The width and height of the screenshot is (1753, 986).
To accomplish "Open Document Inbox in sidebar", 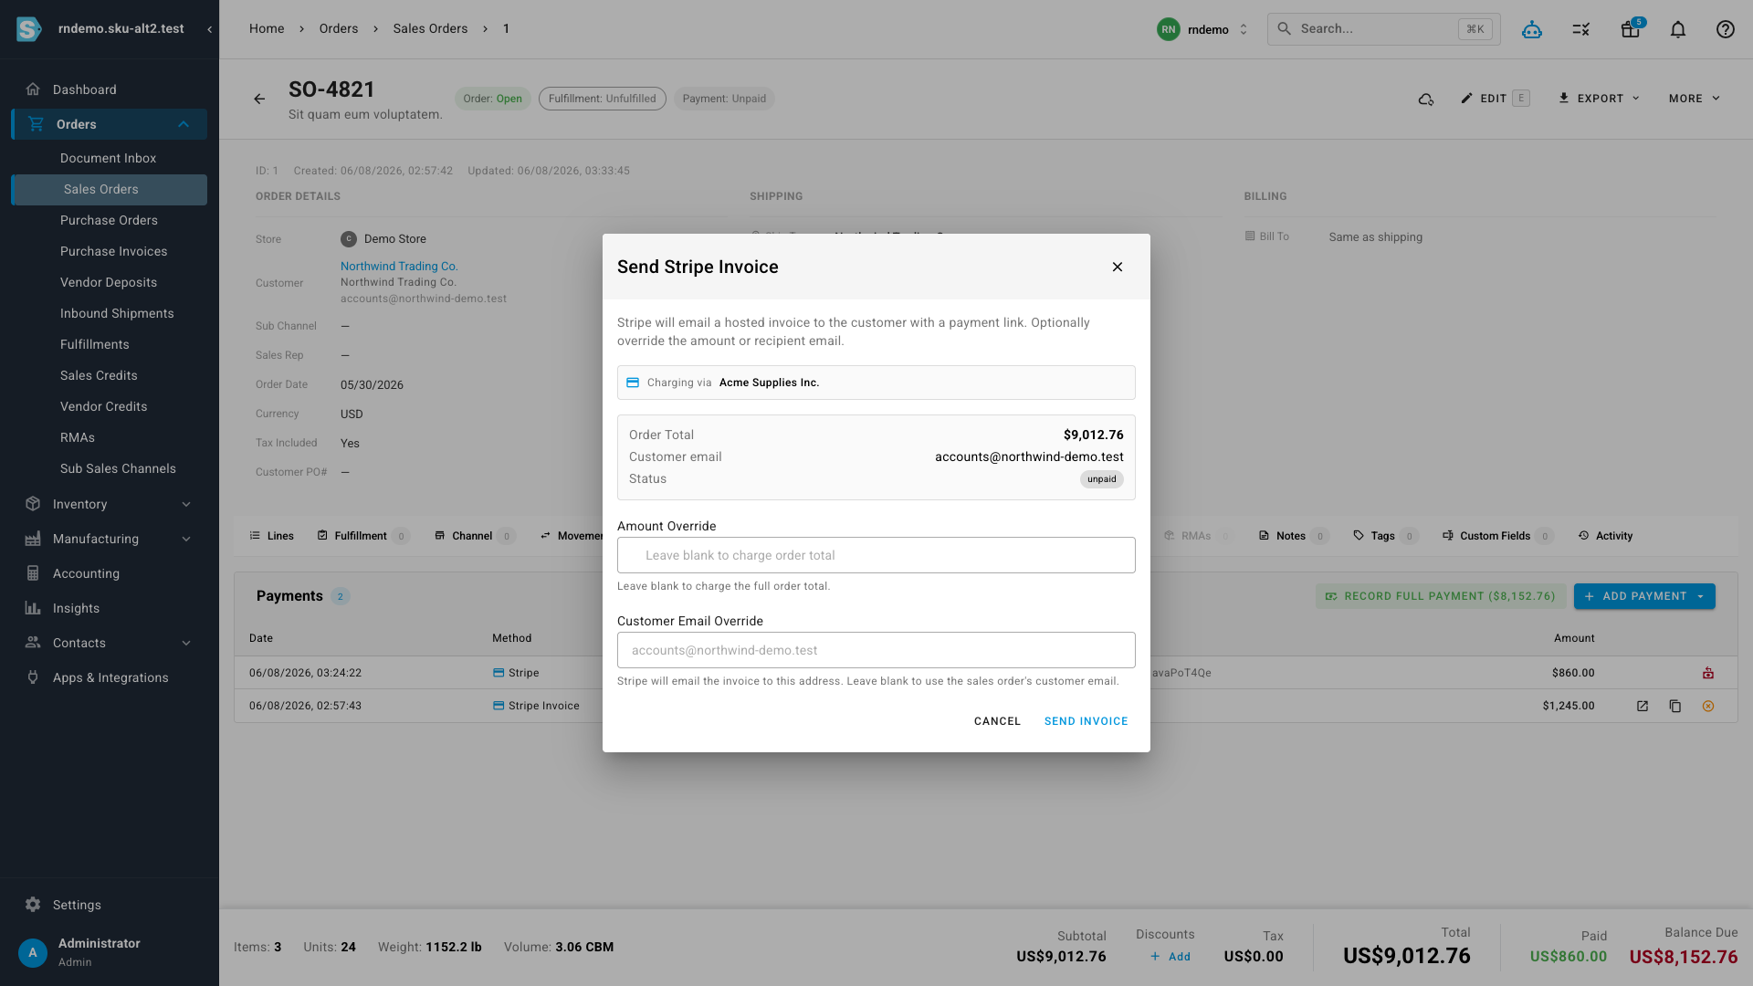I will click(108, 158).
